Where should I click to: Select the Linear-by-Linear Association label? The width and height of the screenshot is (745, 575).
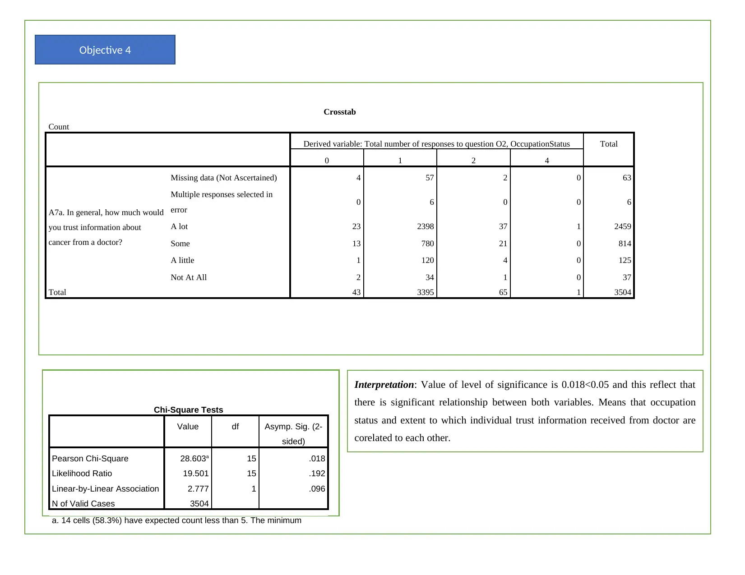(105, 489)
